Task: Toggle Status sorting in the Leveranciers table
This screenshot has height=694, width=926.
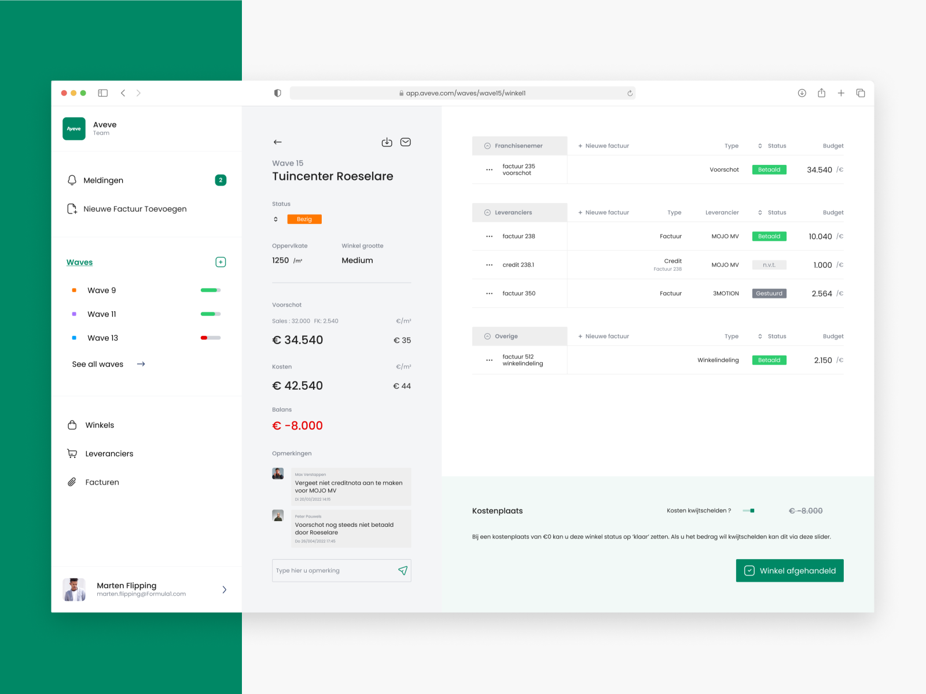Action: click(760, 212)
